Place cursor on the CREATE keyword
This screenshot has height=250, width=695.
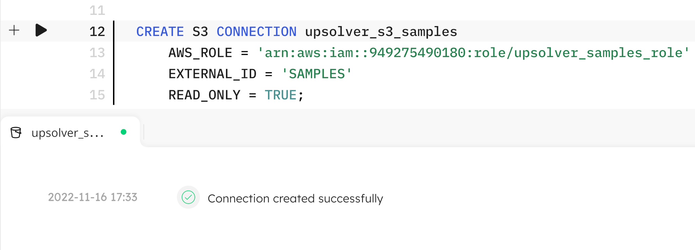160,32
